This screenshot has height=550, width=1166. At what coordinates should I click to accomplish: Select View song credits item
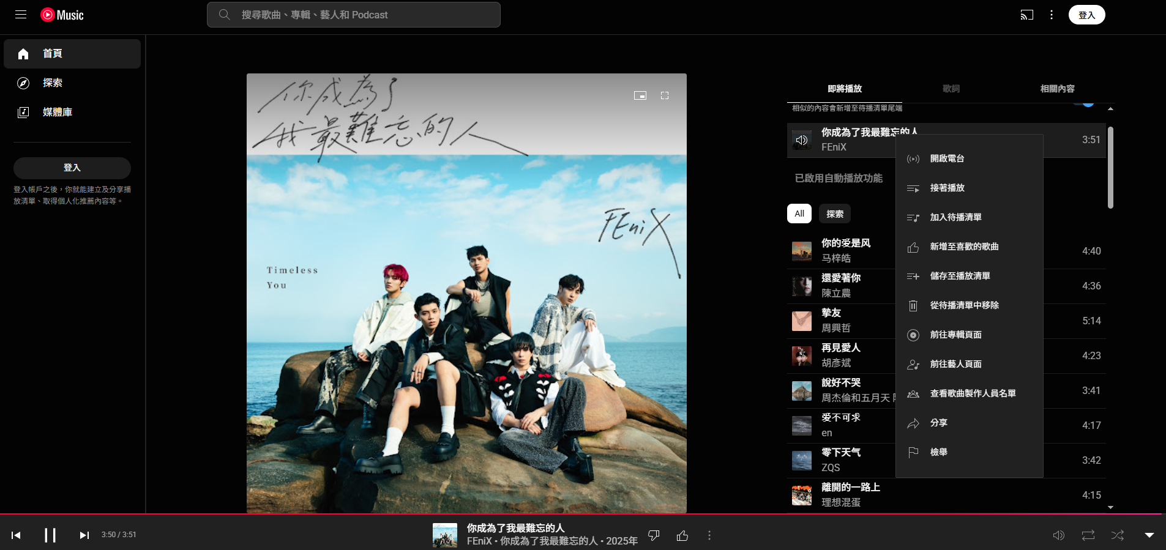tap(970, 393)
